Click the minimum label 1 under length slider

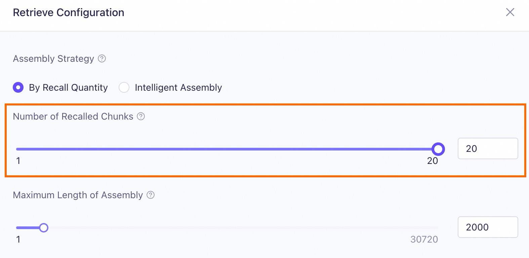pyautogui.click(x=18, y=239)
